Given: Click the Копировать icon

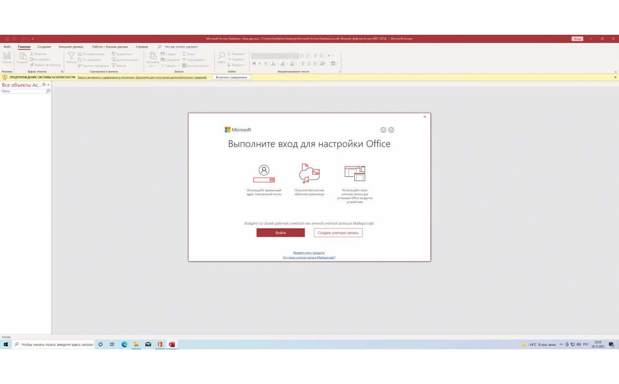Looking at the screenshot, I should [32, 60].
